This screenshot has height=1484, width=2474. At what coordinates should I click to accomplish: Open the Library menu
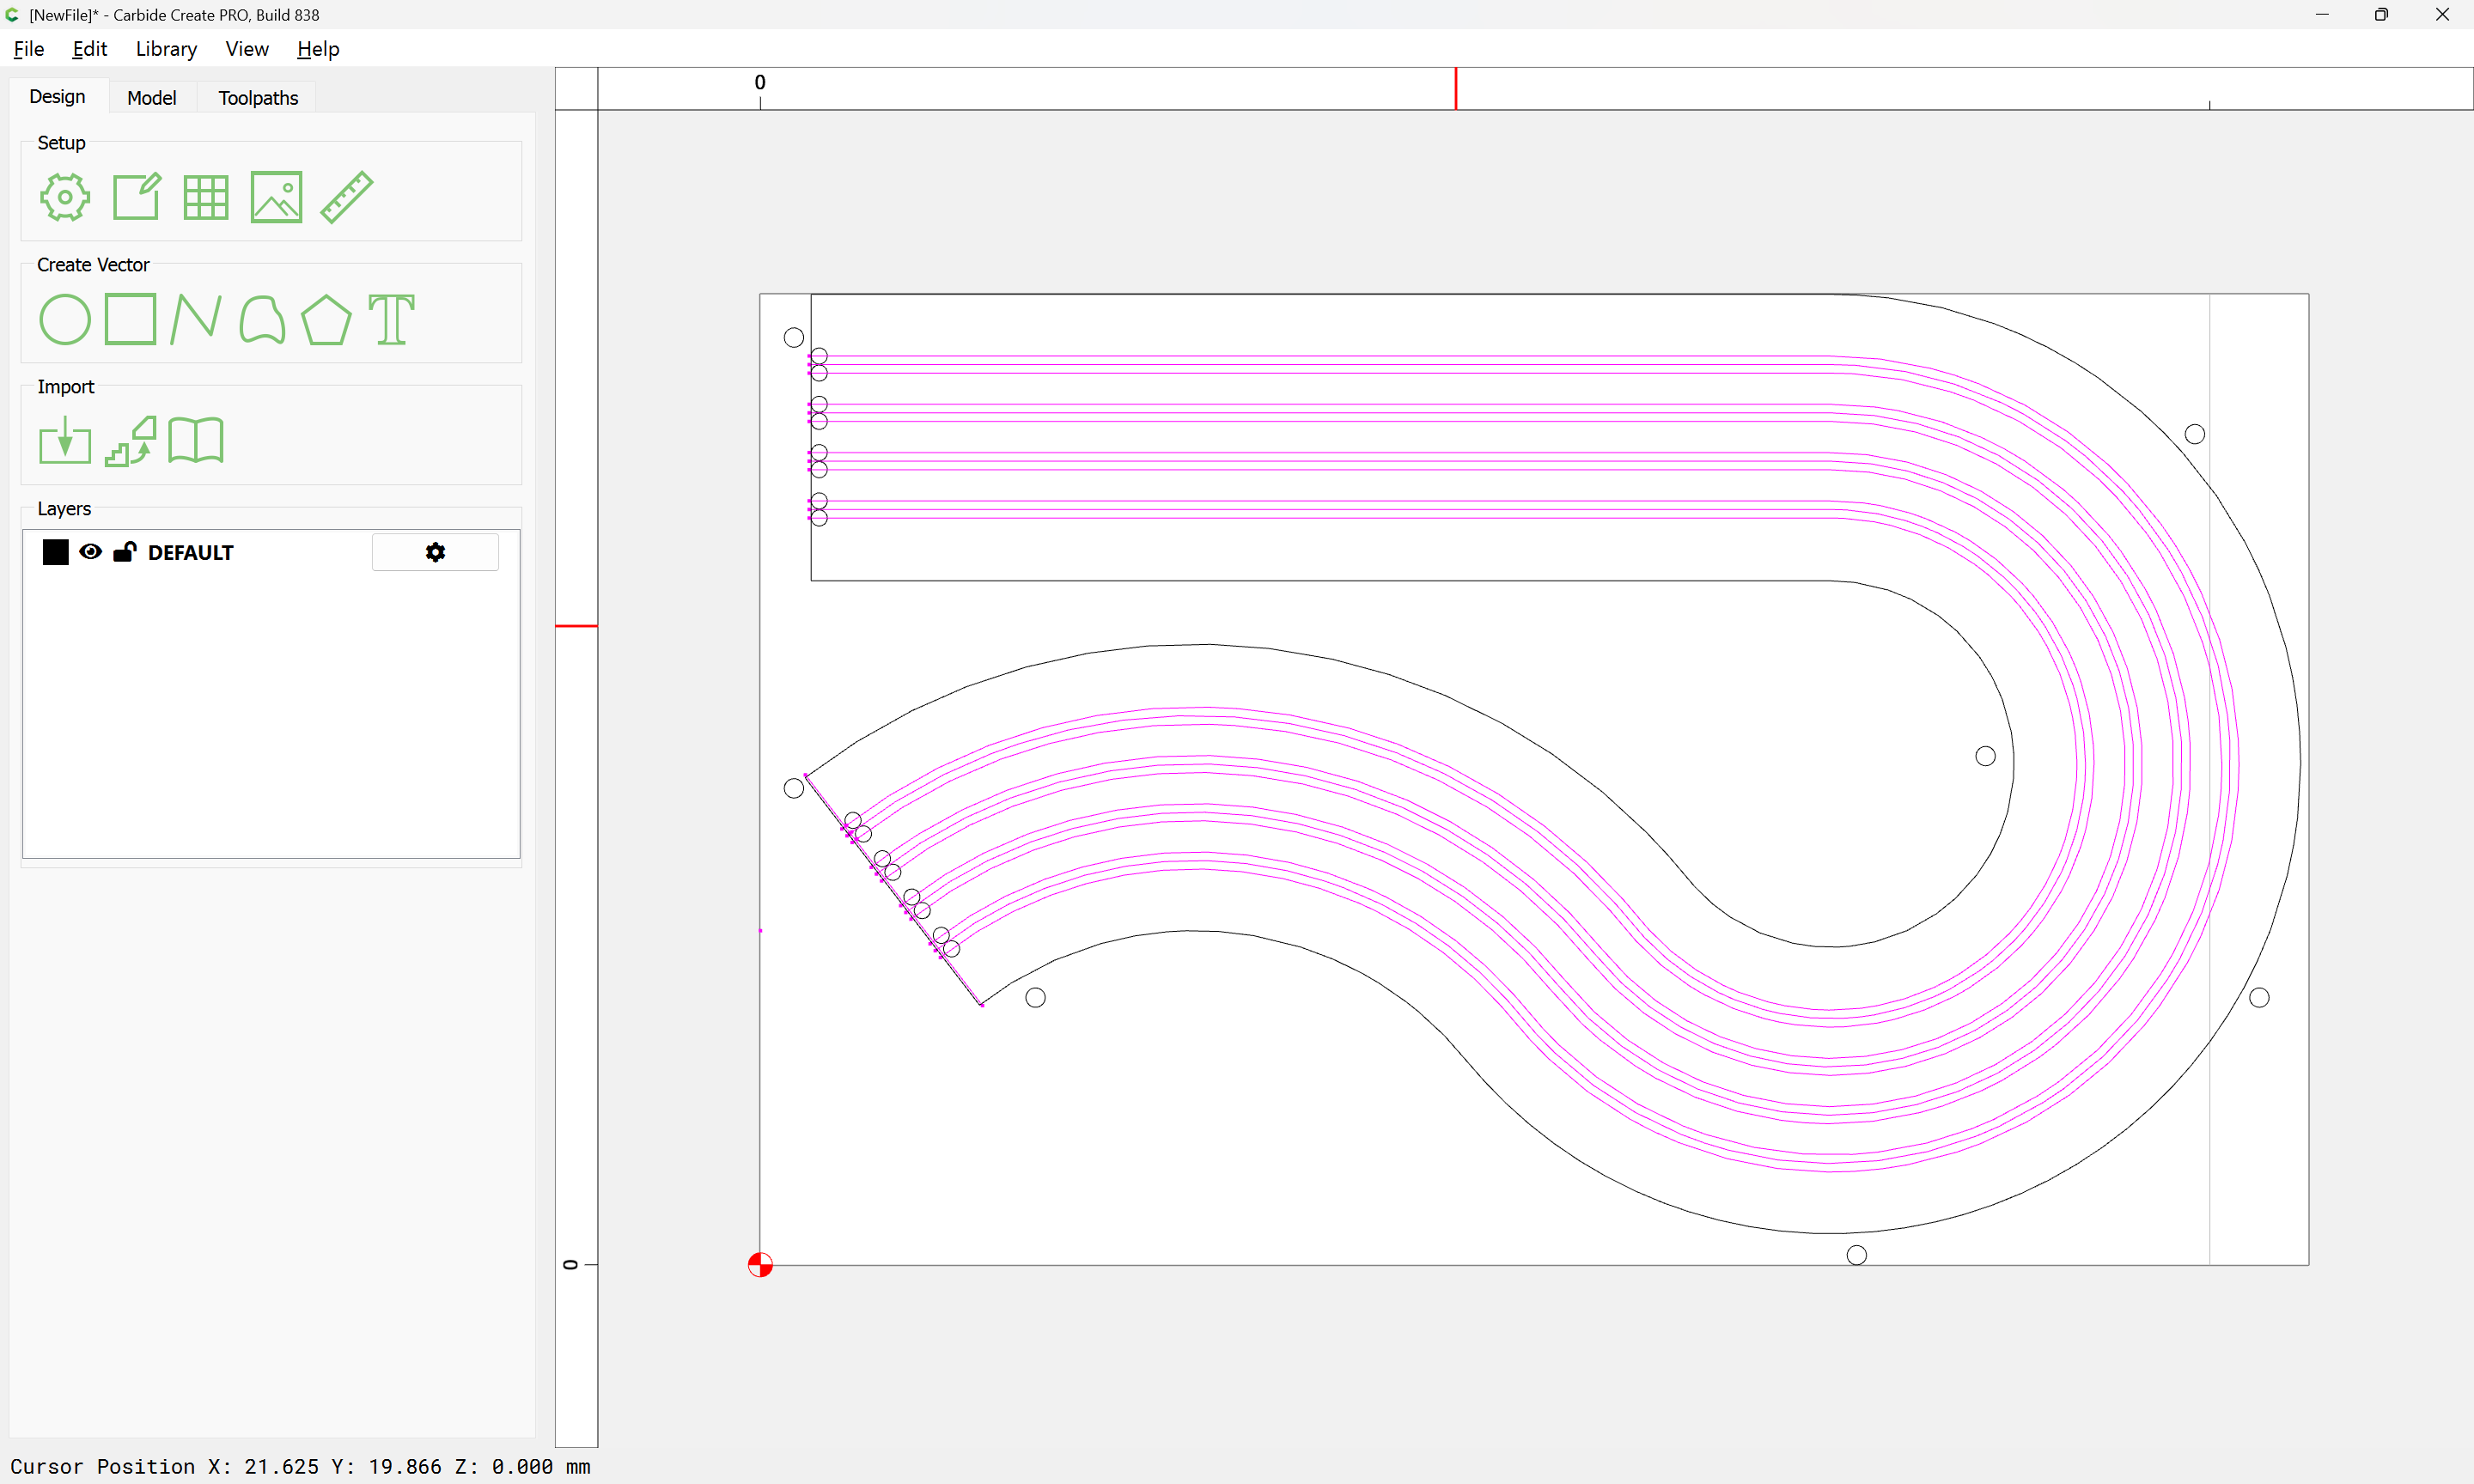(166, 49)
